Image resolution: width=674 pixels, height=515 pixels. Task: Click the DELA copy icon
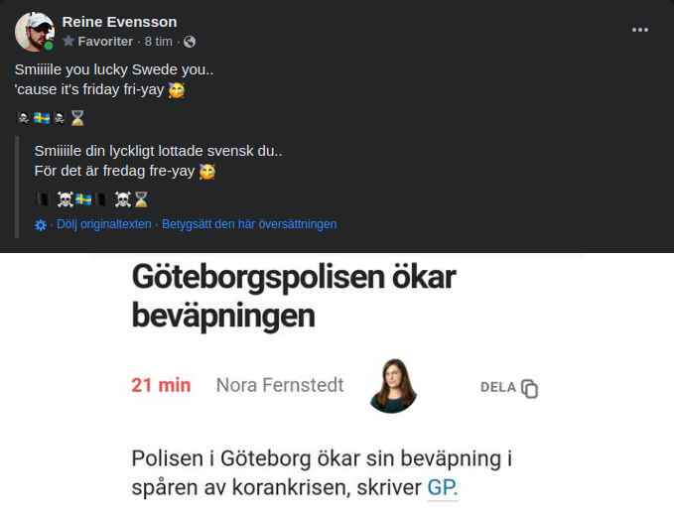(x=530, y=389)
